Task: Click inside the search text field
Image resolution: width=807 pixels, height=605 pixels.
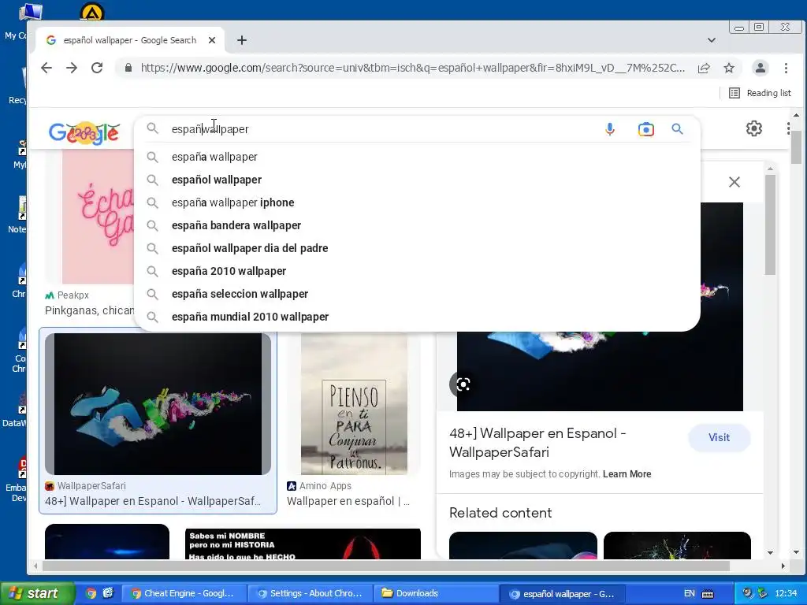Action: pos(381,129)
